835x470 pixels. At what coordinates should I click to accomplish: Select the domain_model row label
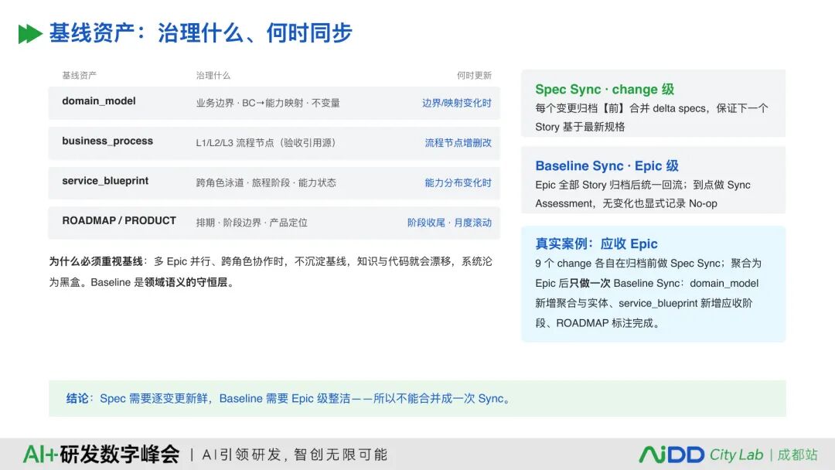(x=99, y=101)
